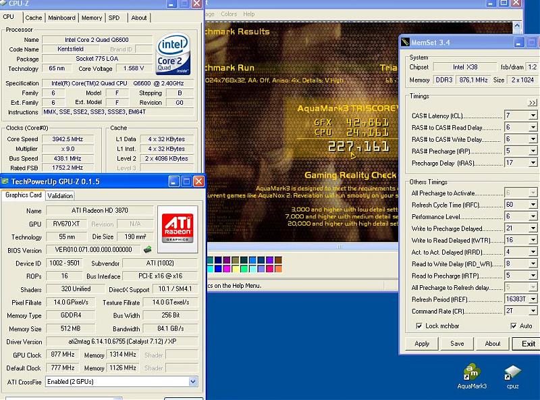Click the About button in MemSet
The width and height of the screenshot is (540, 400).
[493, 343]
